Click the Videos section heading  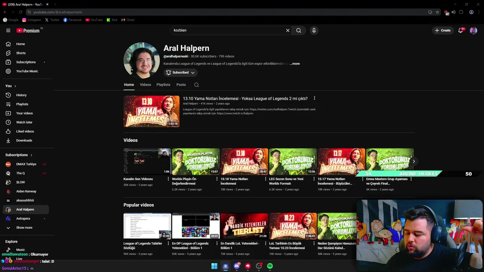point(130,141)
